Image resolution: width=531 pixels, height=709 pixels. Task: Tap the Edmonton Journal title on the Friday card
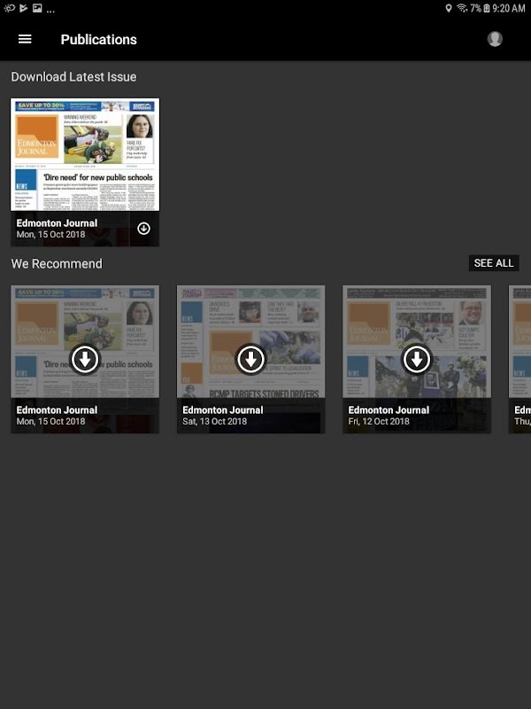point(389,410)
